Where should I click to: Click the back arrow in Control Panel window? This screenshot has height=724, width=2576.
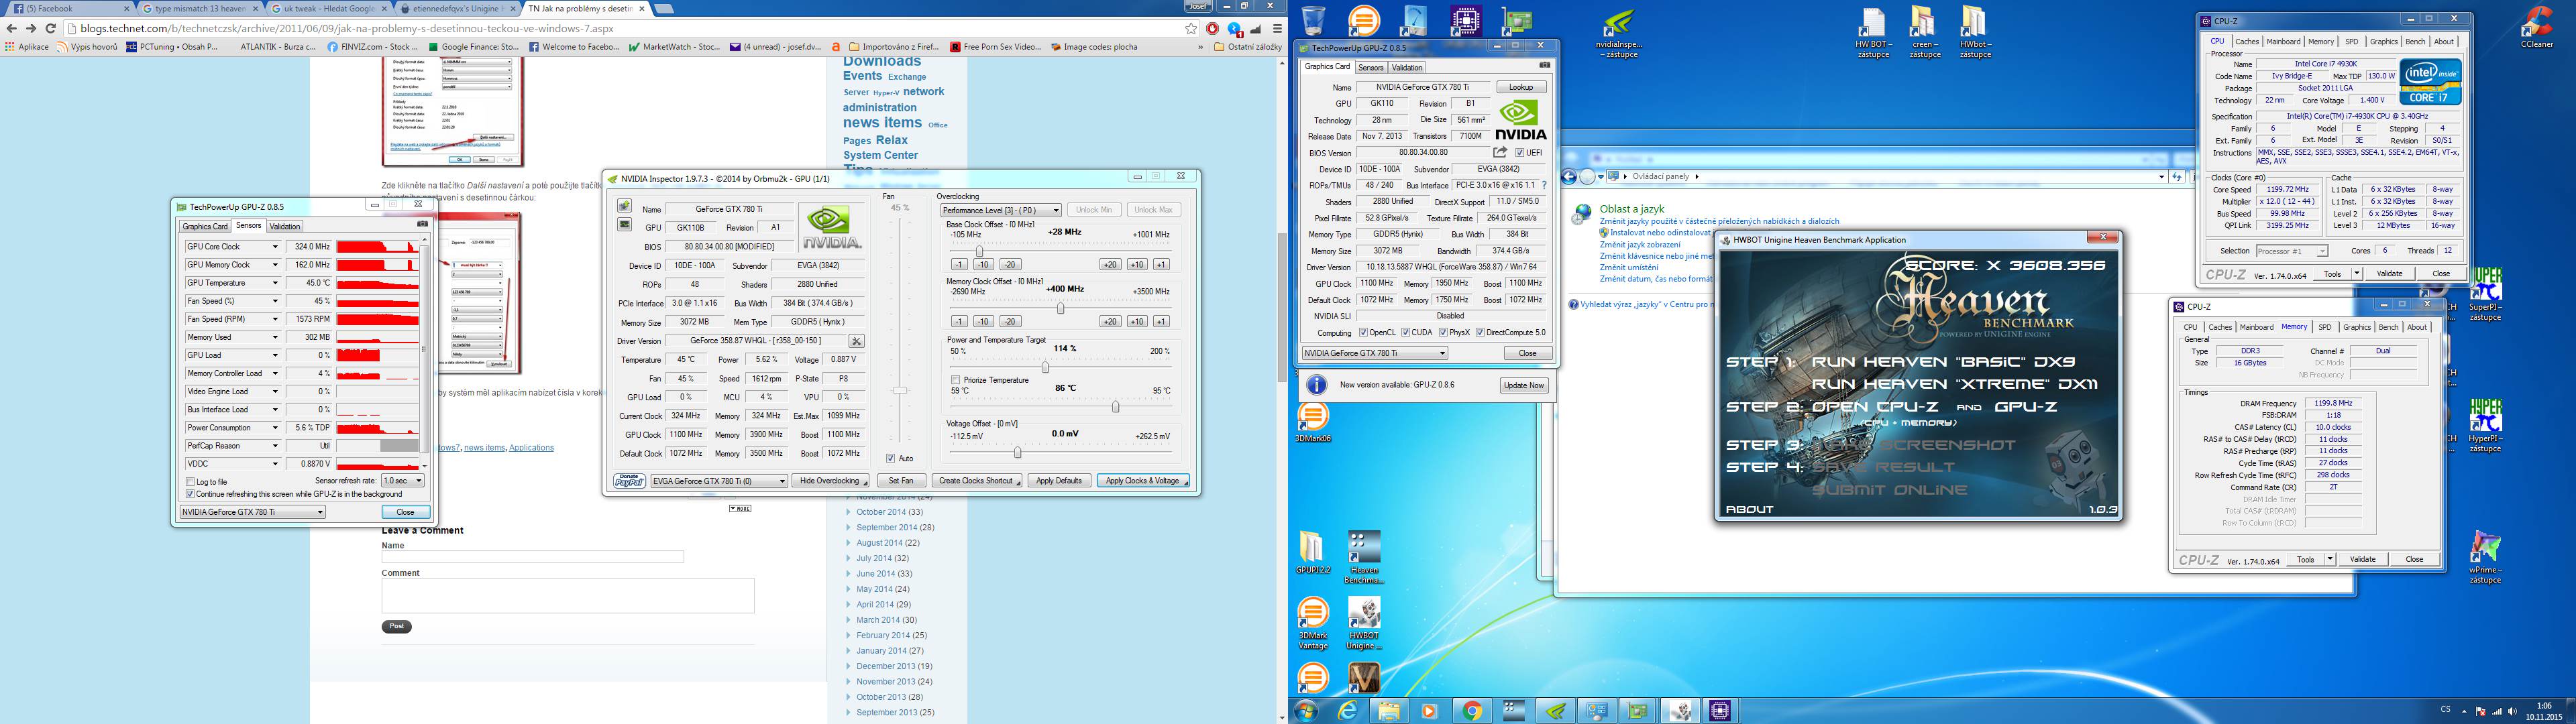pos(1569,177)
